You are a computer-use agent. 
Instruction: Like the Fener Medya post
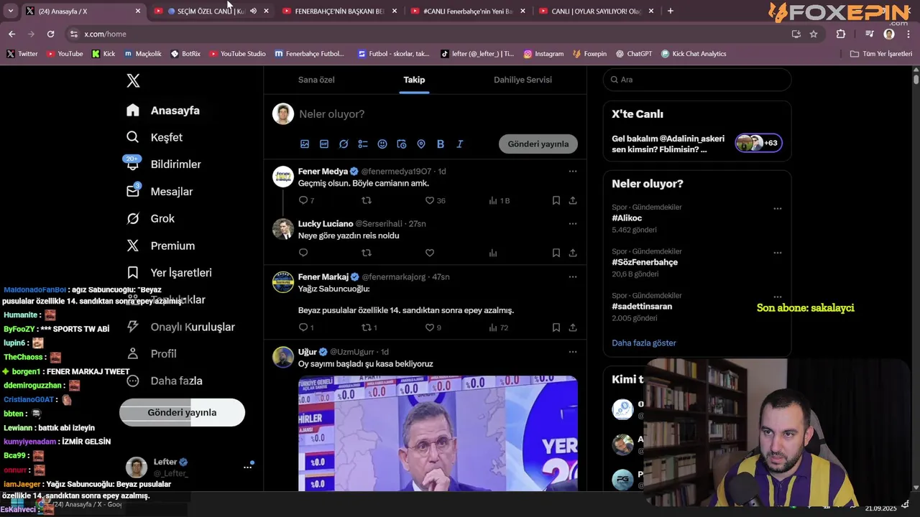click(x=430, y=200)
